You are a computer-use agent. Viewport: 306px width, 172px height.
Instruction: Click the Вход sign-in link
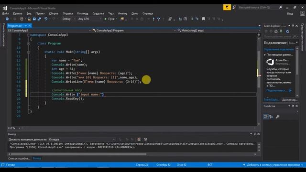point(290,14)
